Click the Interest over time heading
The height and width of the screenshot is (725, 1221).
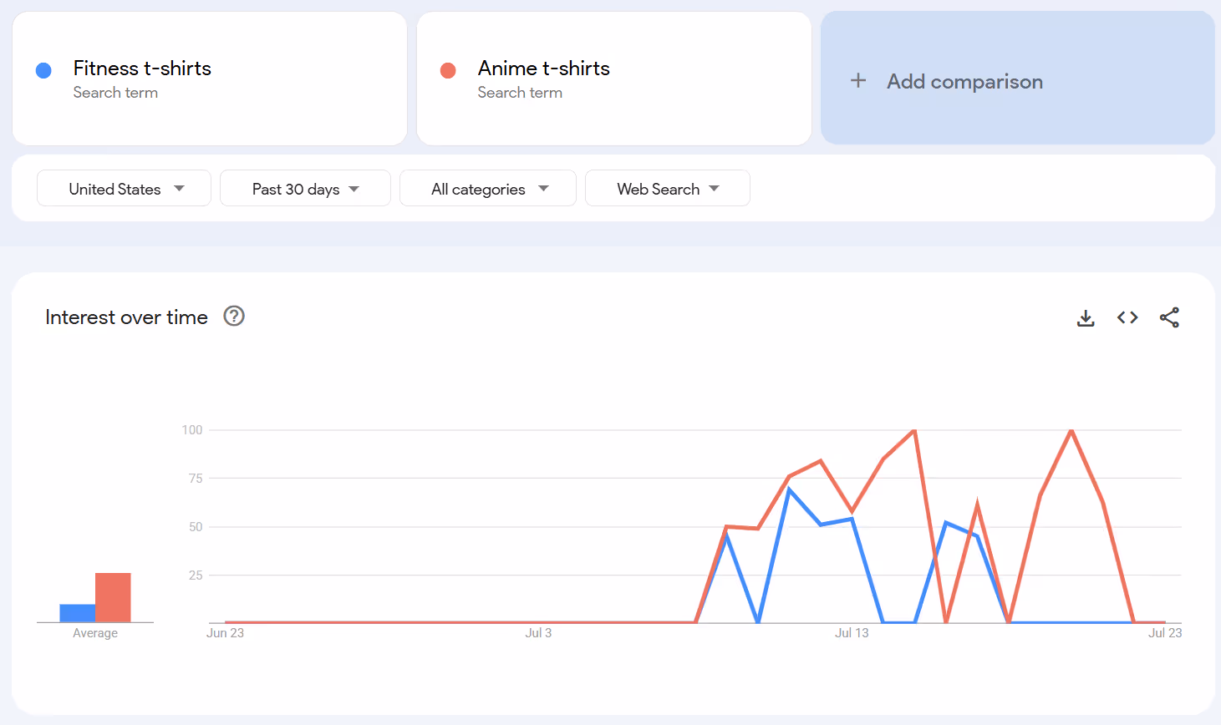pos(126,317)
